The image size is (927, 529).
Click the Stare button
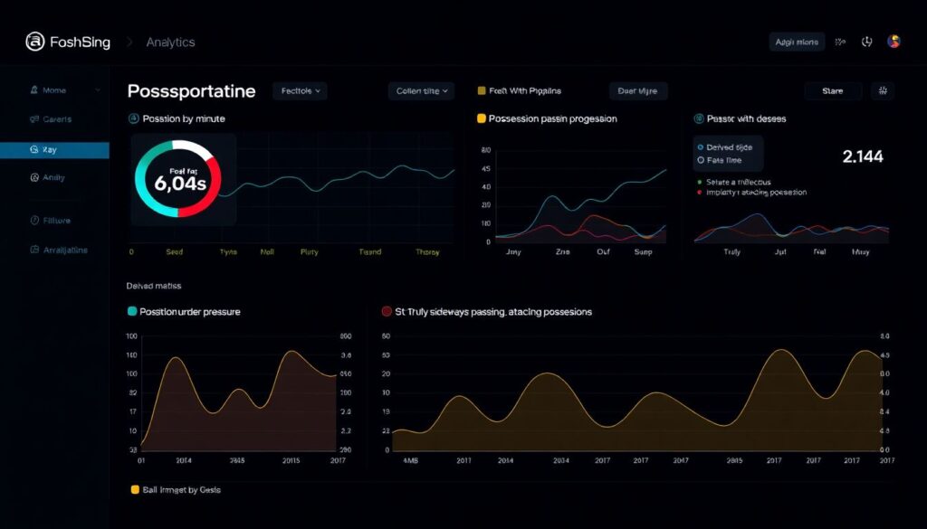[832, 90]
